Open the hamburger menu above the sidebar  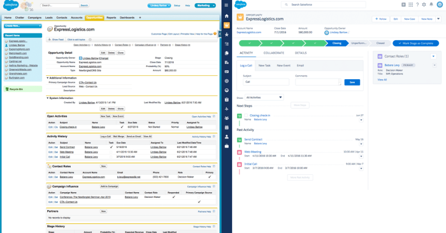[x=226, y=5]
